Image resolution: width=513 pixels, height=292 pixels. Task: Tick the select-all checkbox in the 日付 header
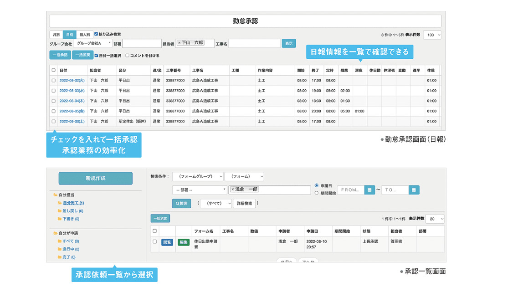pos(54,70)
